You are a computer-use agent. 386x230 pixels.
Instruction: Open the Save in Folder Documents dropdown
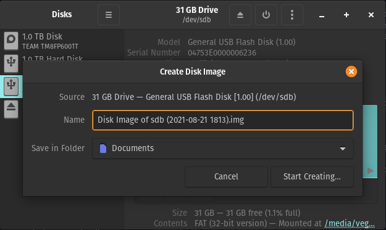[223, 149]
